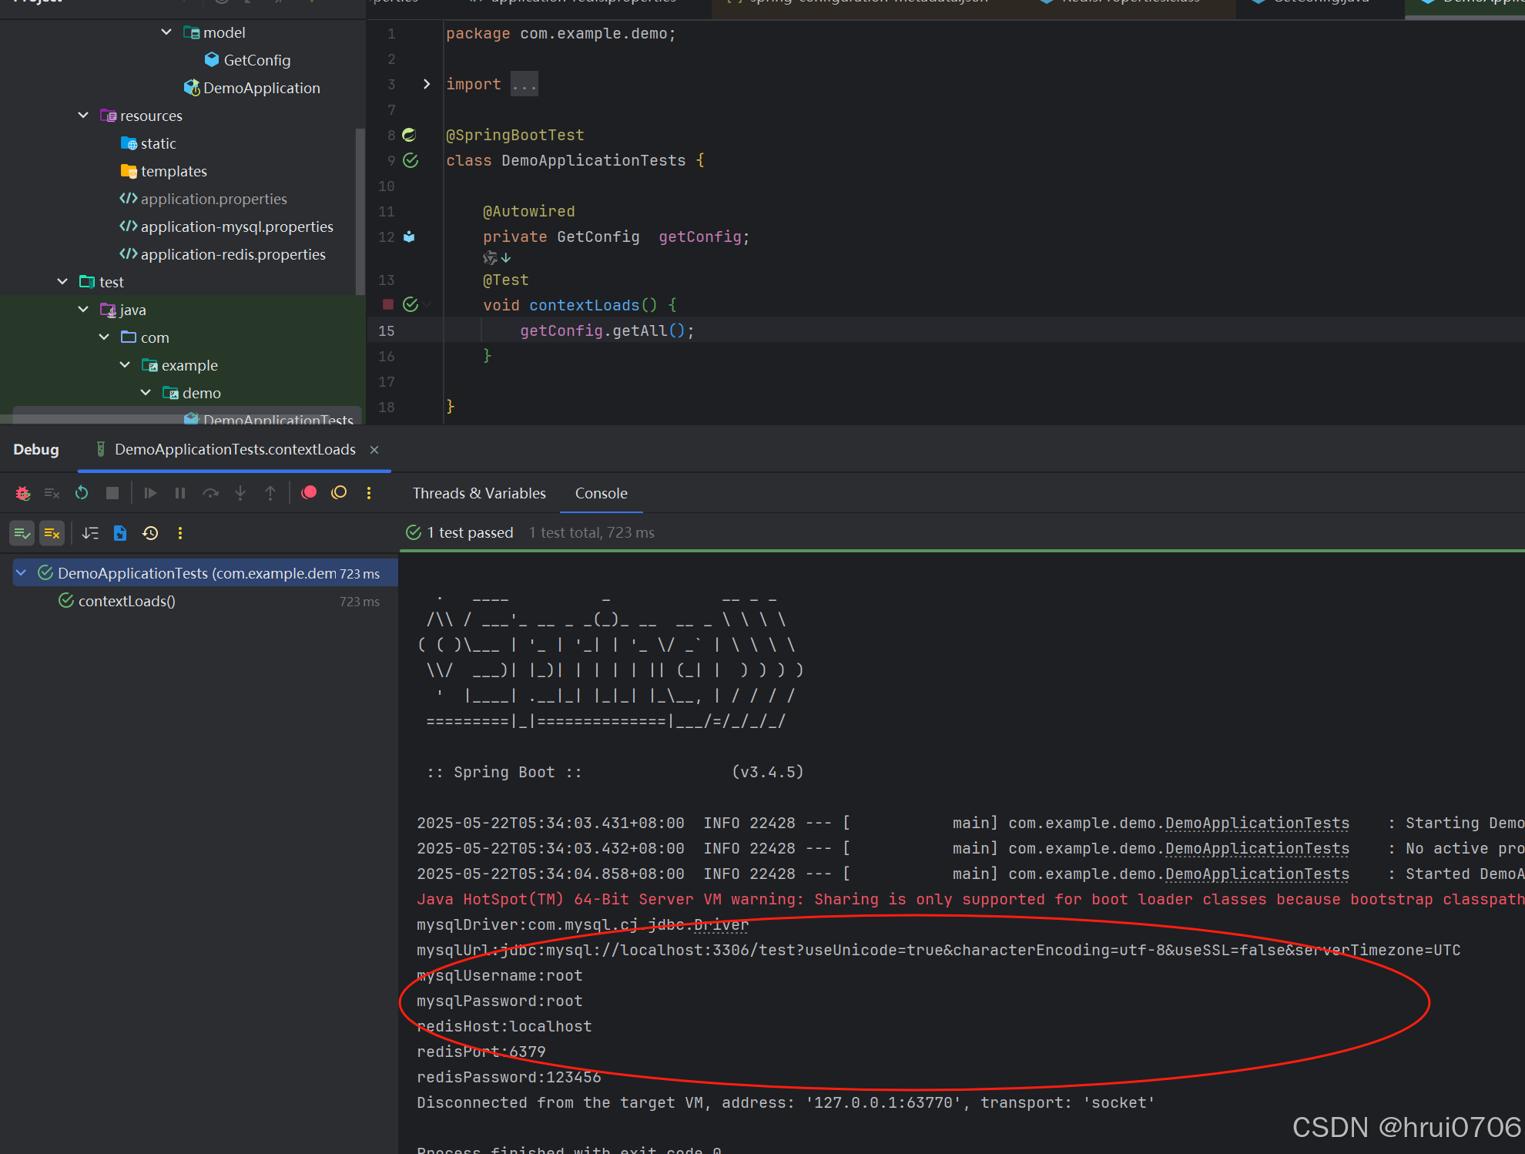Toggle the Show Ignored tests filter
The width and height of the screenshot is (1525, 1154).
52,533
